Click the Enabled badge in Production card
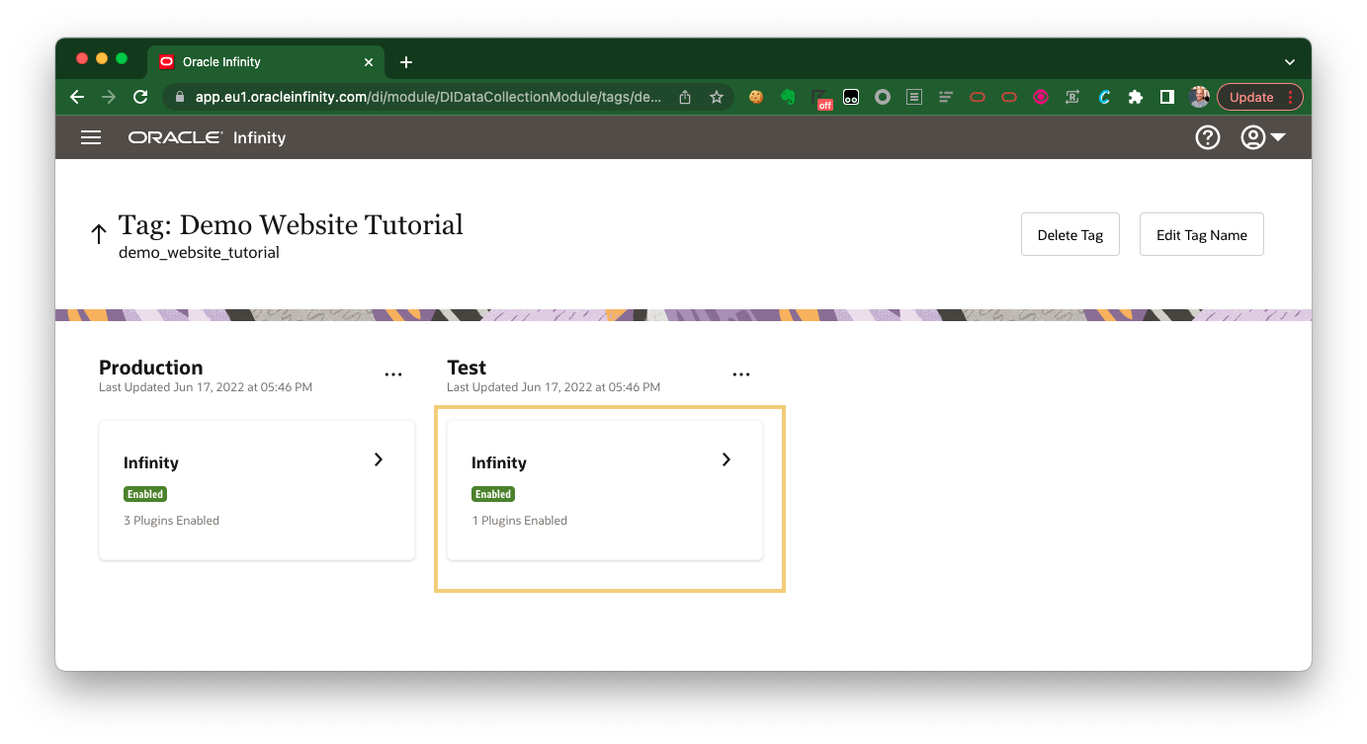The width and height of the screenshot is (1367, 744). 145,494
